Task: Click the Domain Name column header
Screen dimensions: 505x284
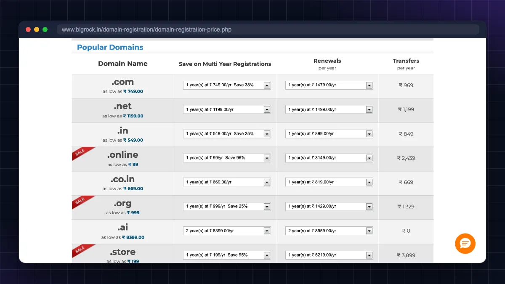Action: tap(123, 64)
